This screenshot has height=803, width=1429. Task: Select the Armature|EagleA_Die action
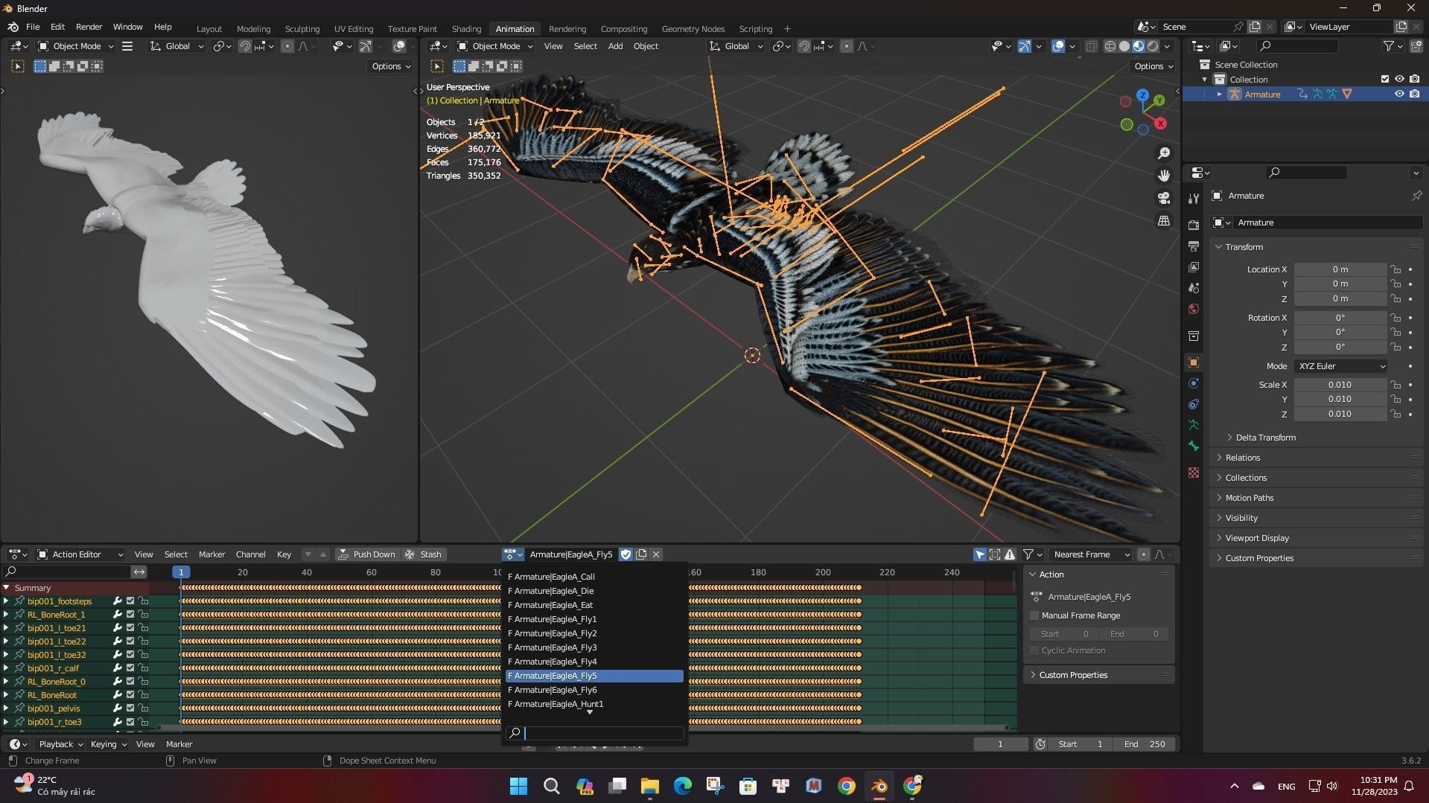coord(594,591)
